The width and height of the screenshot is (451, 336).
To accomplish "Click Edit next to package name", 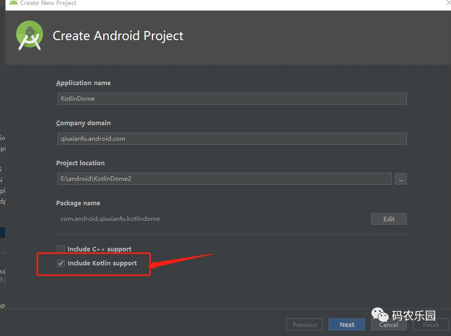I will [388, 219].
